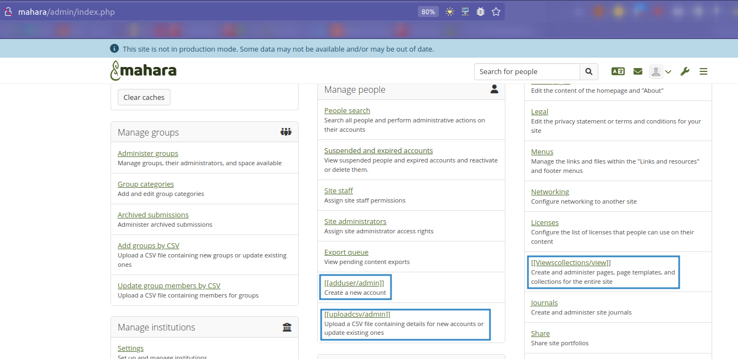
Task: Type in the Search for people field
Action: [527, 71]
